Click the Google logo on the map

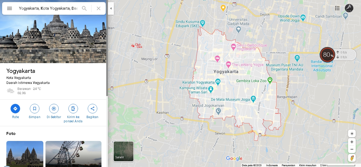(234, 158)
